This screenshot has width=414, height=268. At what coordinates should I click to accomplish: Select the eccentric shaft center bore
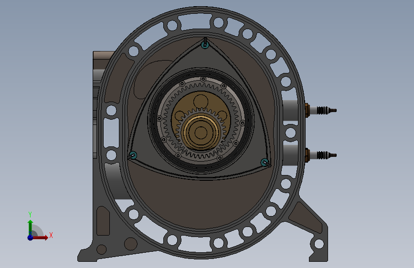(201, 133)
